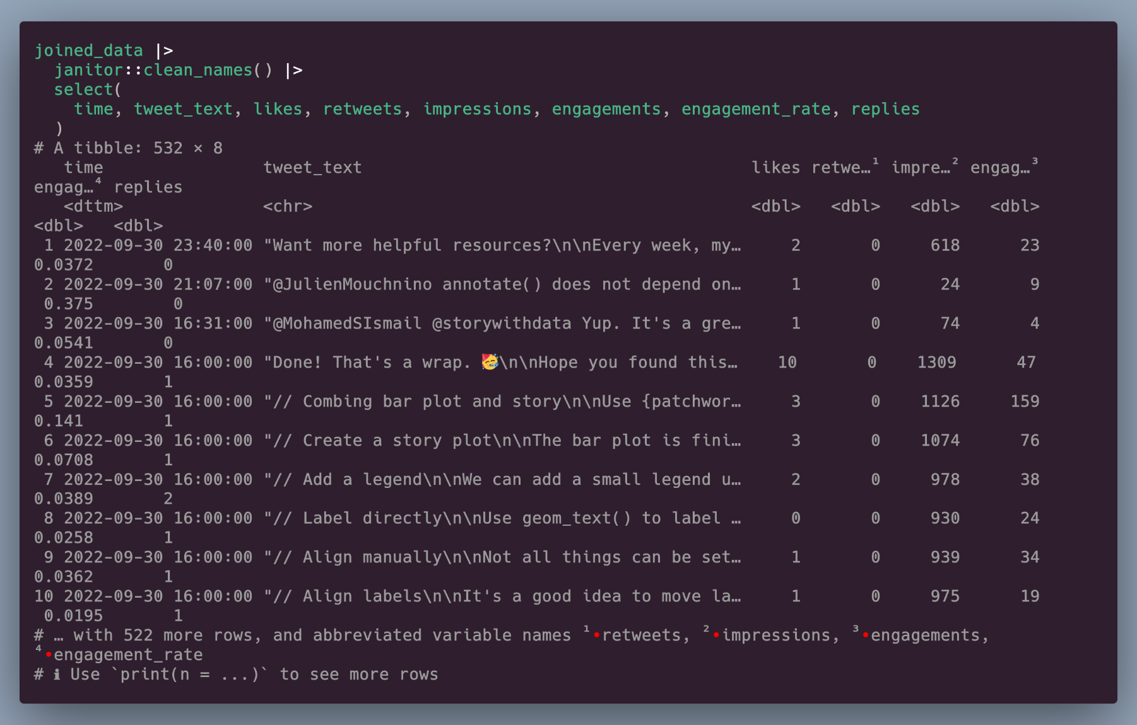This screenshot has width=1137, height=725.
Task: Click the 'A tibble: 532 × 8' line
Action: pos(128,148)
